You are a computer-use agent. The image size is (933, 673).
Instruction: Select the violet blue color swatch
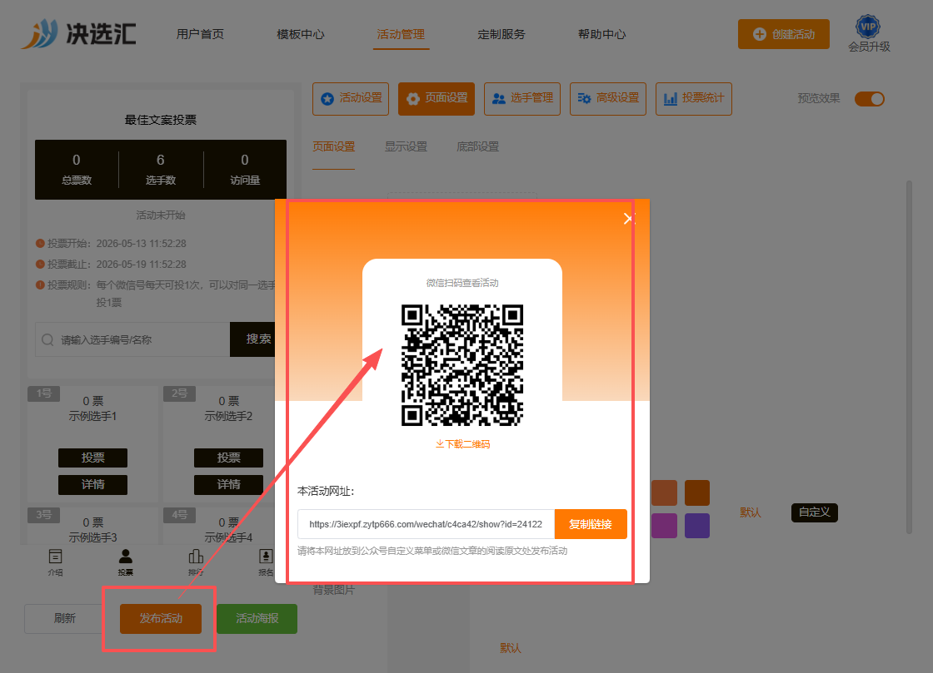coord(696,526)
